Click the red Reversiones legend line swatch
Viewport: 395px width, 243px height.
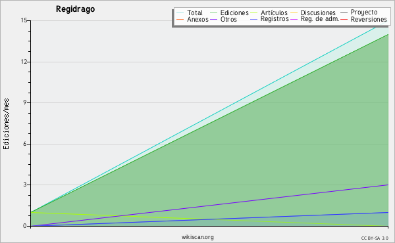coord(344,19)
